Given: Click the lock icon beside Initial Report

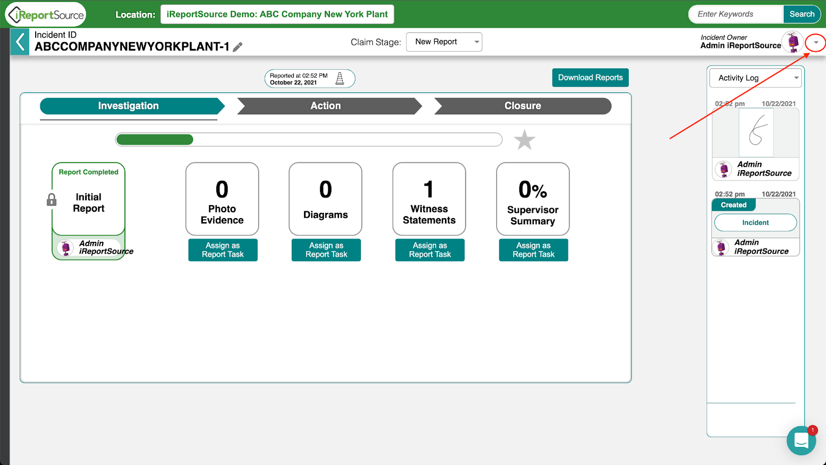Looking at the screenshot, I should click(x=52, y=200).
